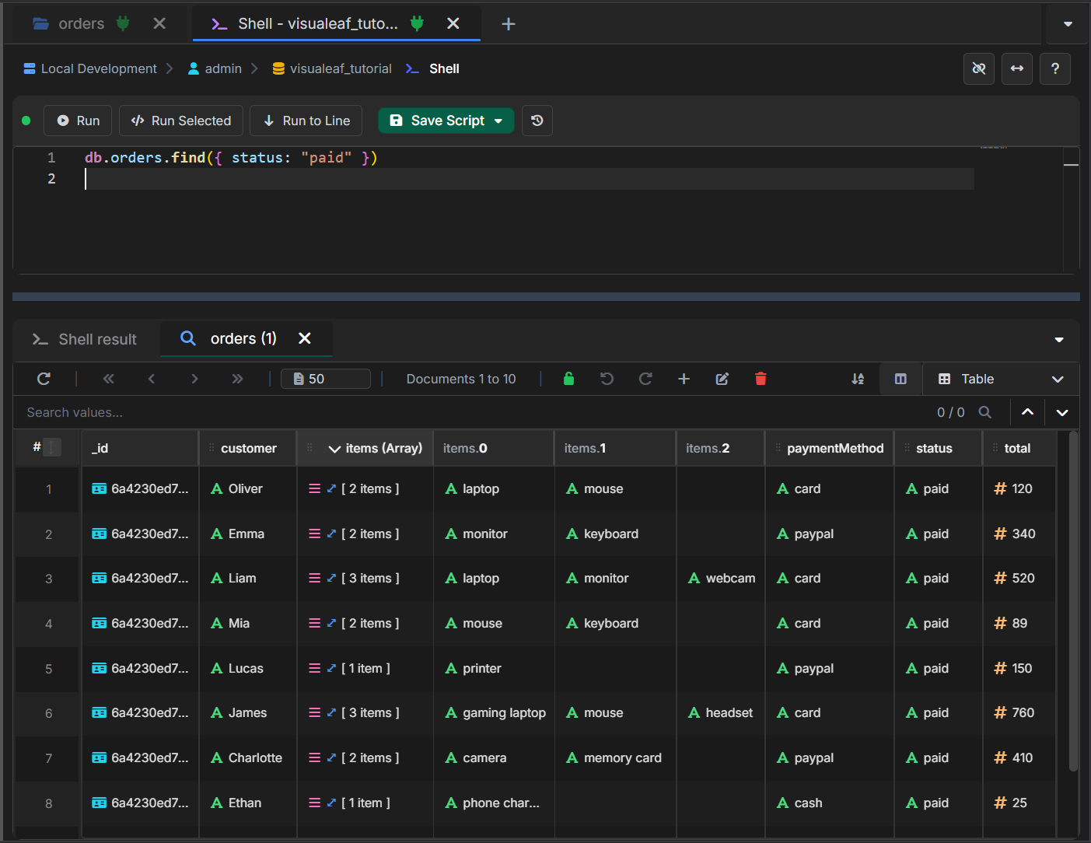Click vertical scrollbar of results table
The height and width of the screenshot is (843, 1091).
1074,601
